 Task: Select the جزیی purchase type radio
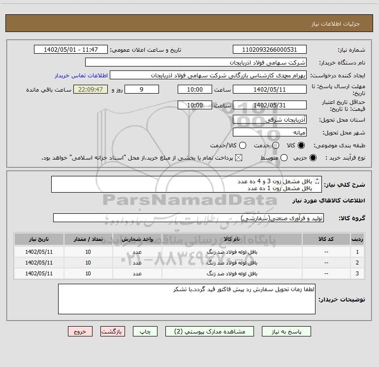[313, 158]
